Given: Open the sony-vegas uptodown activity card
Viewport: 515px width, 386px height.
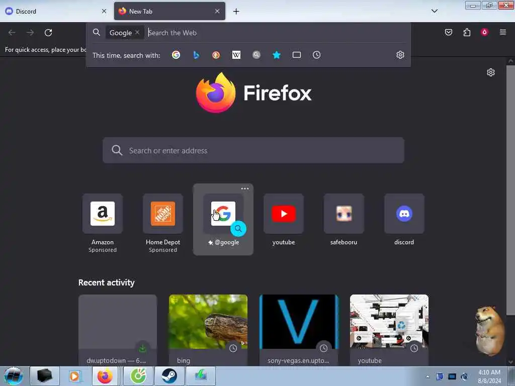Looking at the screenshot, I should coord(299,330).
